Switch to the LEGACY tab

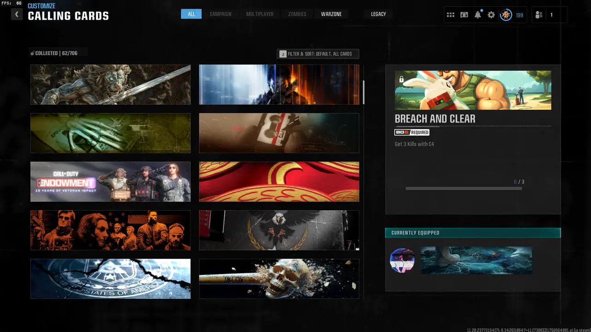tap(378, 14)
